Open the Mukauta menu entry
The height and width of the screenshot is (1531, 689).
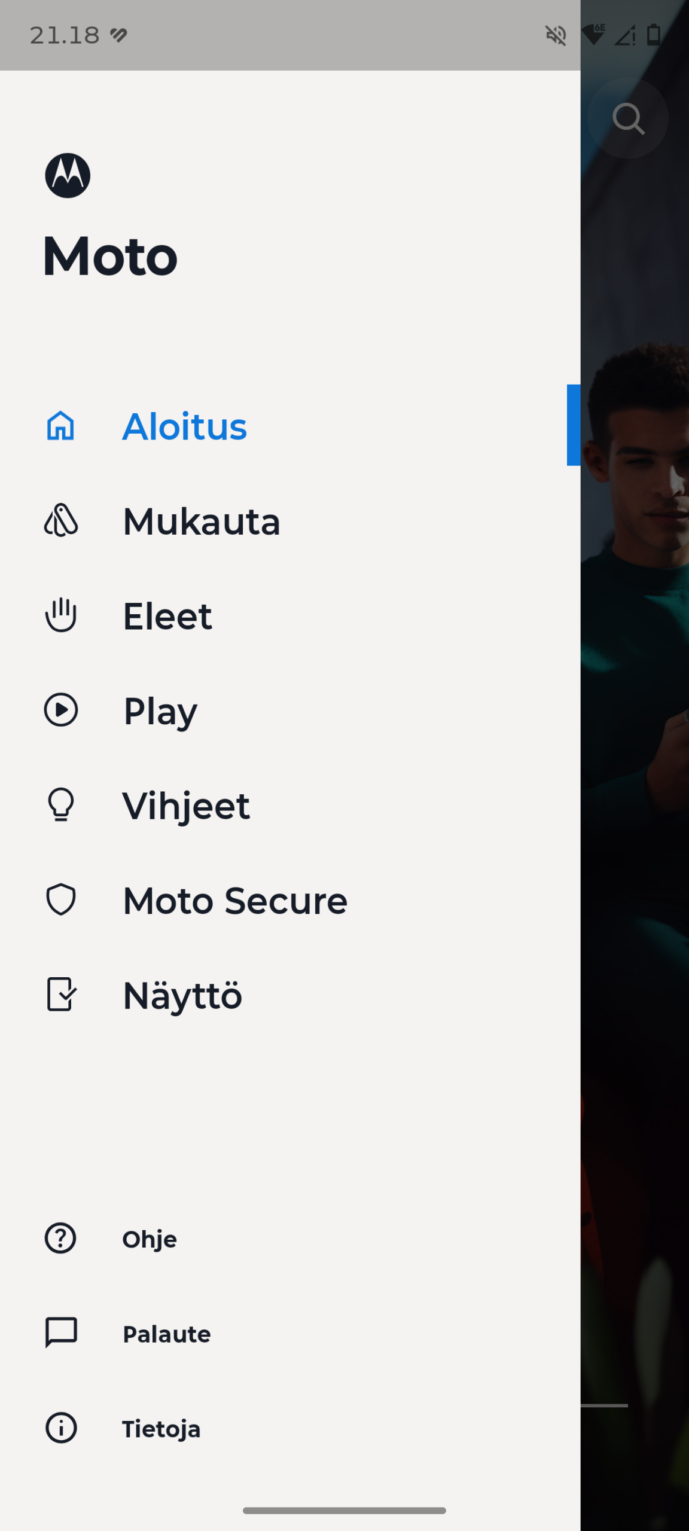(202, 521)
